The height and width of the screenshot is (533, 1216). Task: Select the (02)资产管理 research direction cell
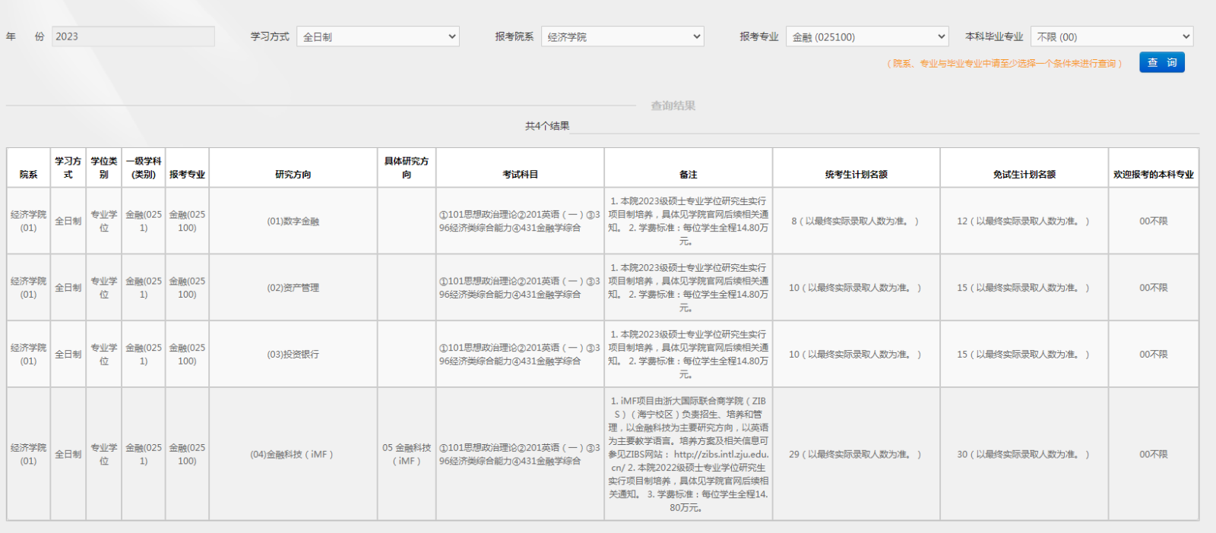(x=293, y=288)
